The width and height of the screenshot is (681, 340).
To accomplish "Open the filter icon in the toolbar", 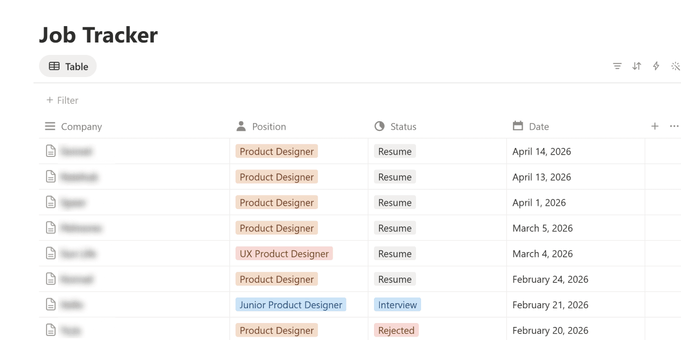I will [x=617, y=66].
